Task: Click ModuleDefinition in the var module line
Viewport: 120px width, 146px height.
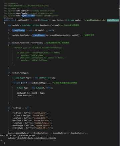Action: click(x=31, y=25)
